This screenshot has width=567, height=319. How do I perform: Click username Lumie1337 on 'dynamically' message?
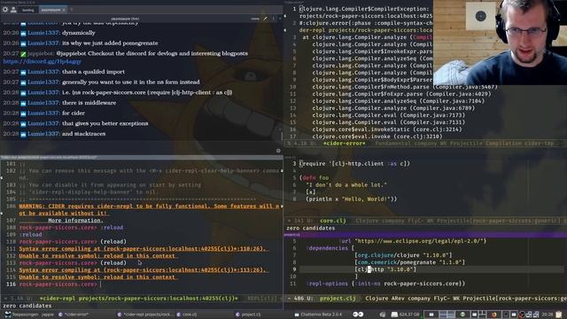[43, 33]
